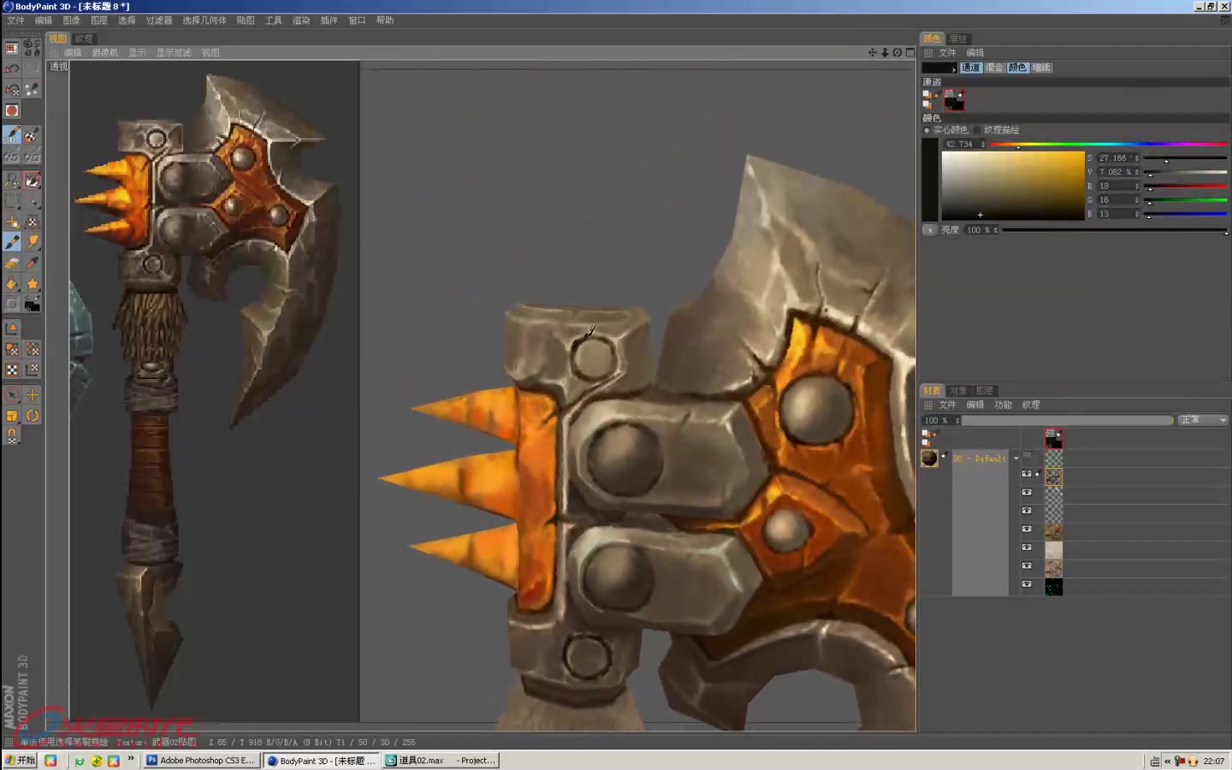Open the 过滤器 menu in menu bar
This screenshot has height=770, width=1232.
click(158, 21)
